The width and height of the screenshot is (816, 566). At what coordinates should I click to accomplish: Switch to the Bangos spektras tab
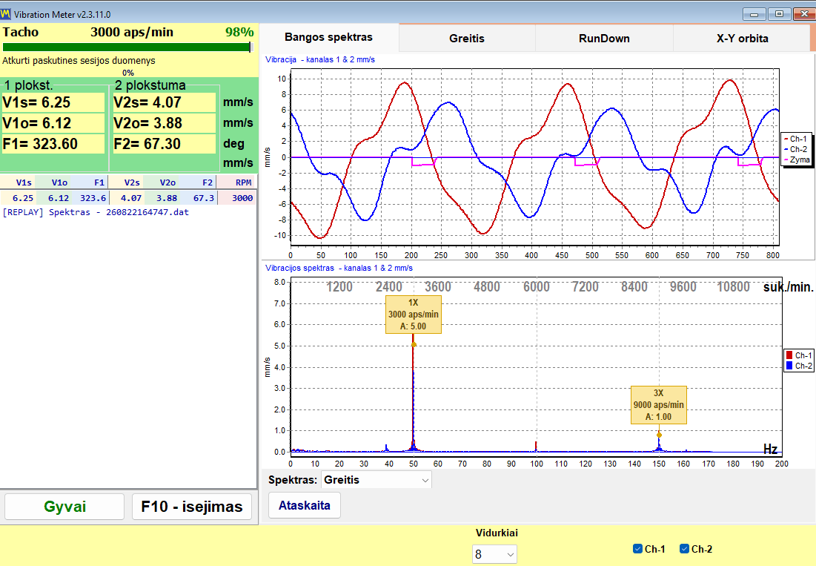(x=328, y=38)
